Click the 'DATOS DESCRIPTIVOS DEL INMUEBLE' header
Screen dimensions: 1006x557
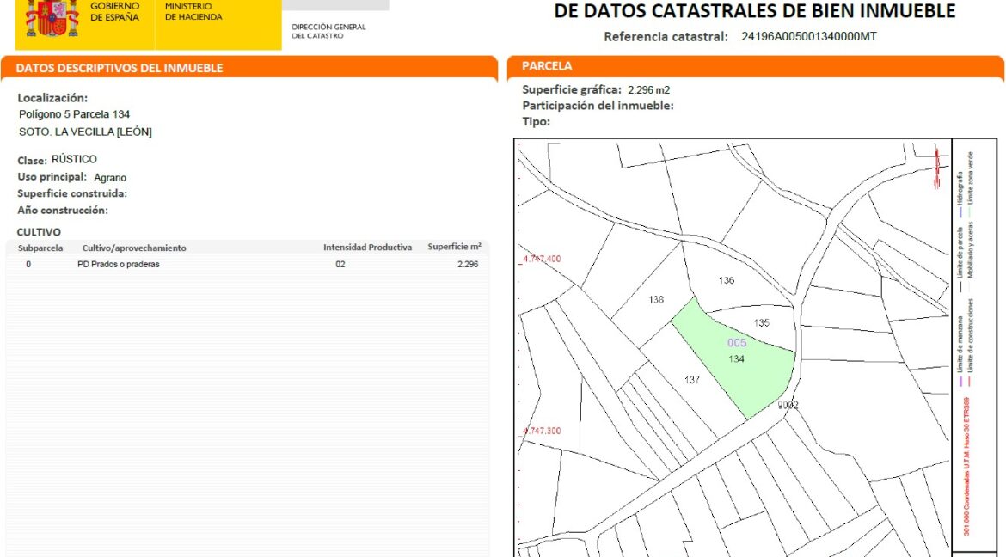[120, 68]
